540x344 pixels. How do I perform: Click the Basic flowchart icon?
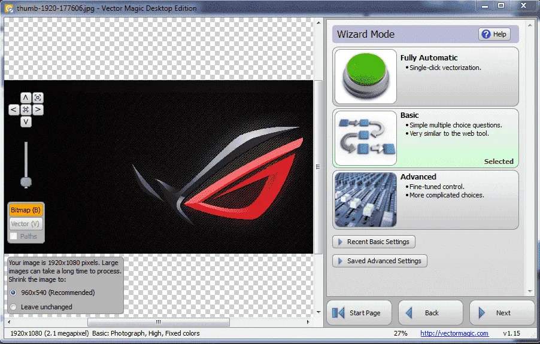coord(366,138)
